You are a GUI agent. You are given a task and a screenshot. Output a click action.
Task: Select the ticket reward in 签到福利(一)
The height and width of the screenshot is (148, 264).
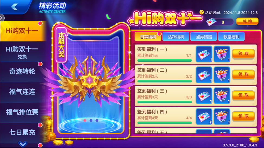pos(204,54)
